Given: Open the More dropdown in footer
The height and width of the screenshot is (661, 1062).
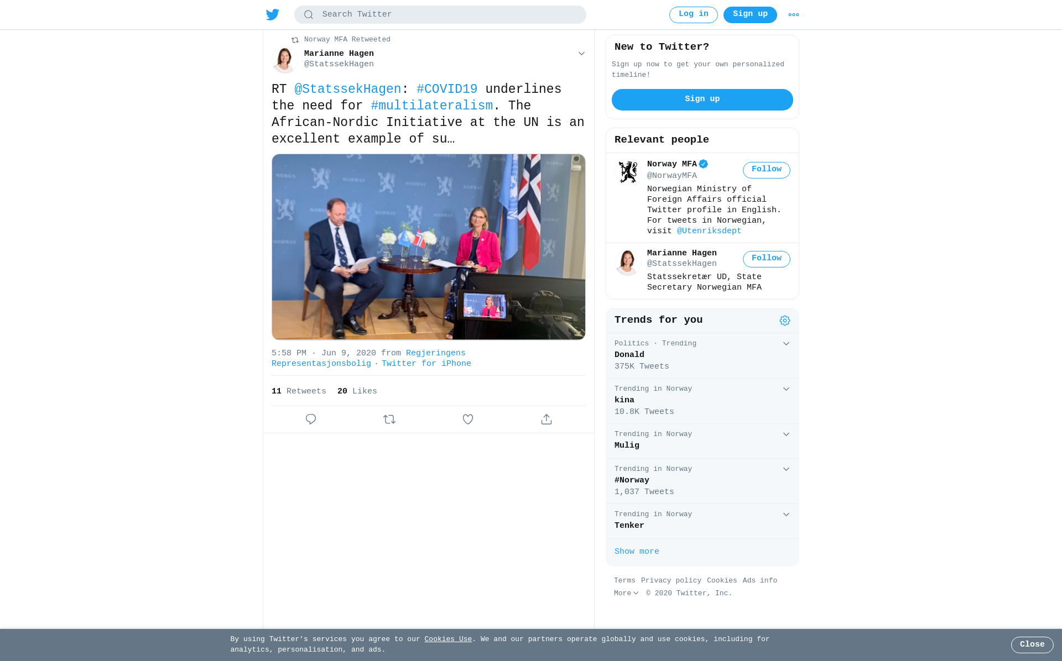Looking at the screenshot, I should click(626, 593).
